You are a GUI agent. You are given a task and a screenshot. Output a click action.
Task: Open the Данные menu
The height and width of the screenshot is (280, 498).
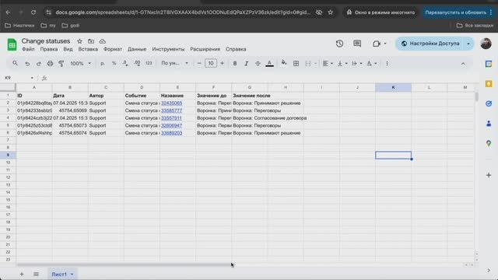tap(137, 49)
